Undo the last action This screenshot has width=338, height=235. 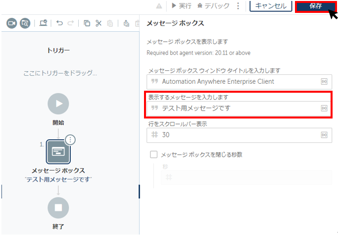pos(59,23)
